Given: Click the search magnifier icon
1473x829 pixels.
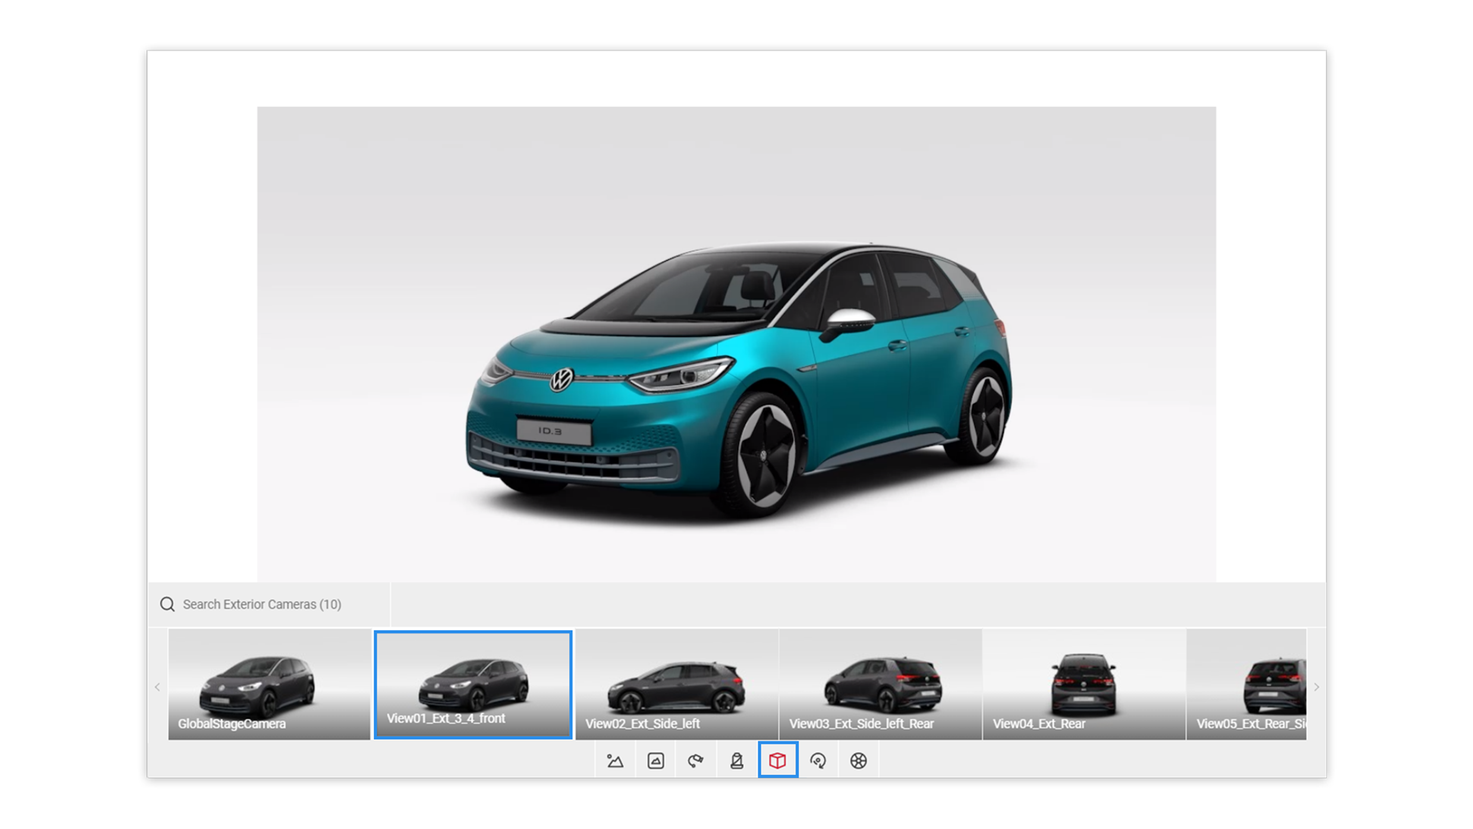Looking at the screenshot, I should coord(167,604).
